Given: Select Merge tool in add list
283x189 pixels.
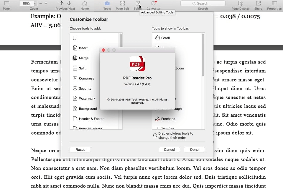Looking at the screenshot, I should click(x=94, y=58).
